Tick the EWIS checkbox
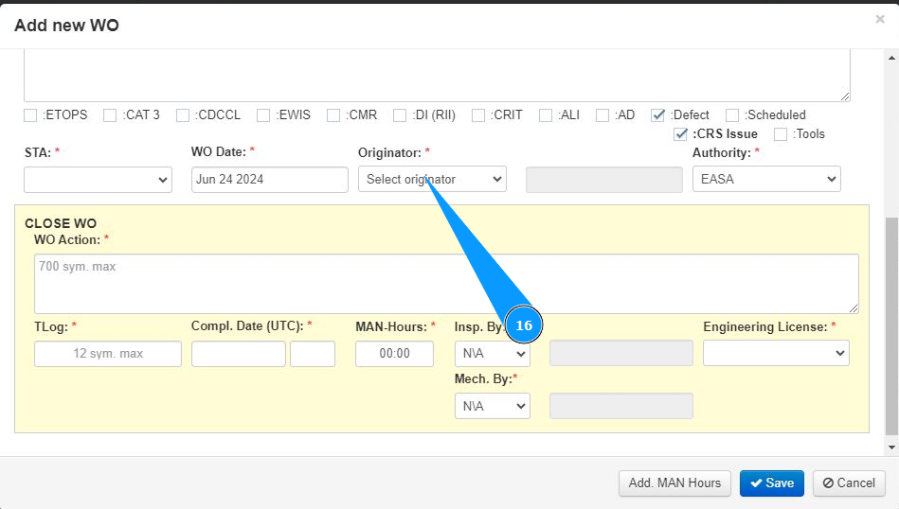The image size is (899, 509). coord(263,115)
